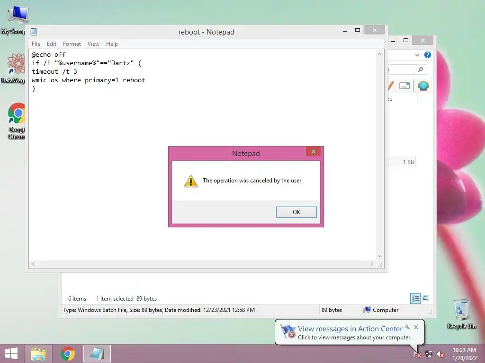The image size is (485, 363).
Task: Click the 'timeout /t 3' line
Action: [54, 72]
